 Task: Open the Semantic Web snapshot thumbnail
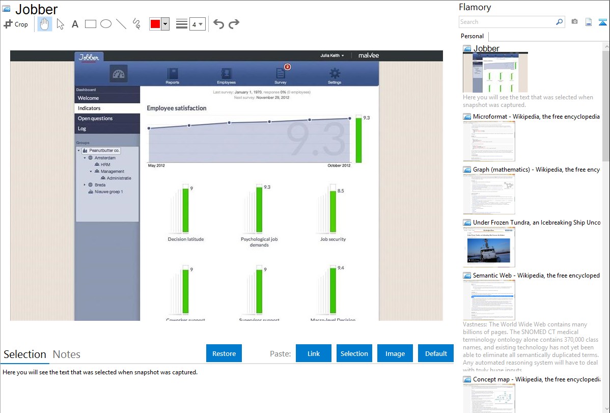pyautogui.click(x=489, y=300)
